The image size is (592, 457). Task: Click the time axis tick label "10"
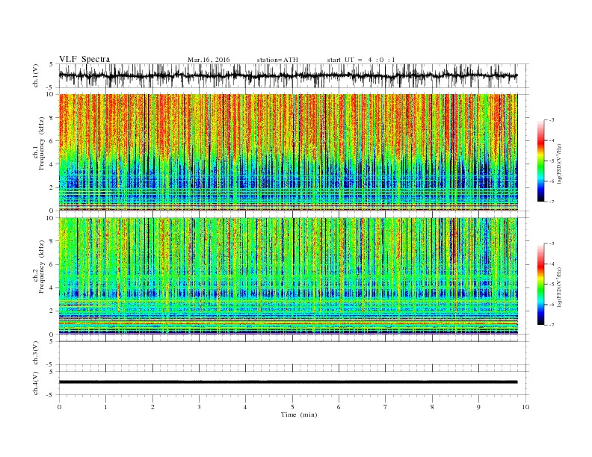pos(525,407)
